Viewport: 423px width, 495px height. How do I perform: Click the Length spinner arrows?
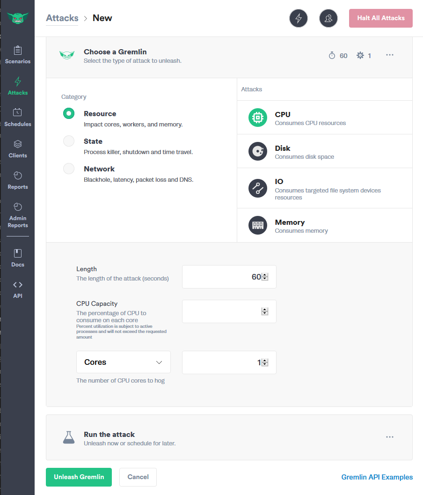[265, 277]
